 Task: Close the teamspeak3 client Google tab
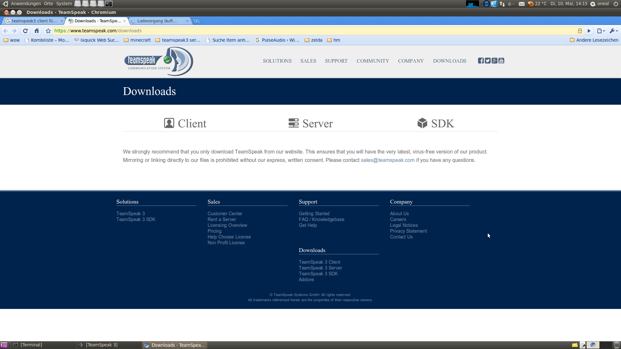(x=62, y=21)
